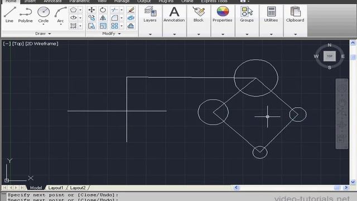Viewport: 357px width, 201px height.
Task: Click the vertical scrollbar down arrow
Action: tap(353, 182)
